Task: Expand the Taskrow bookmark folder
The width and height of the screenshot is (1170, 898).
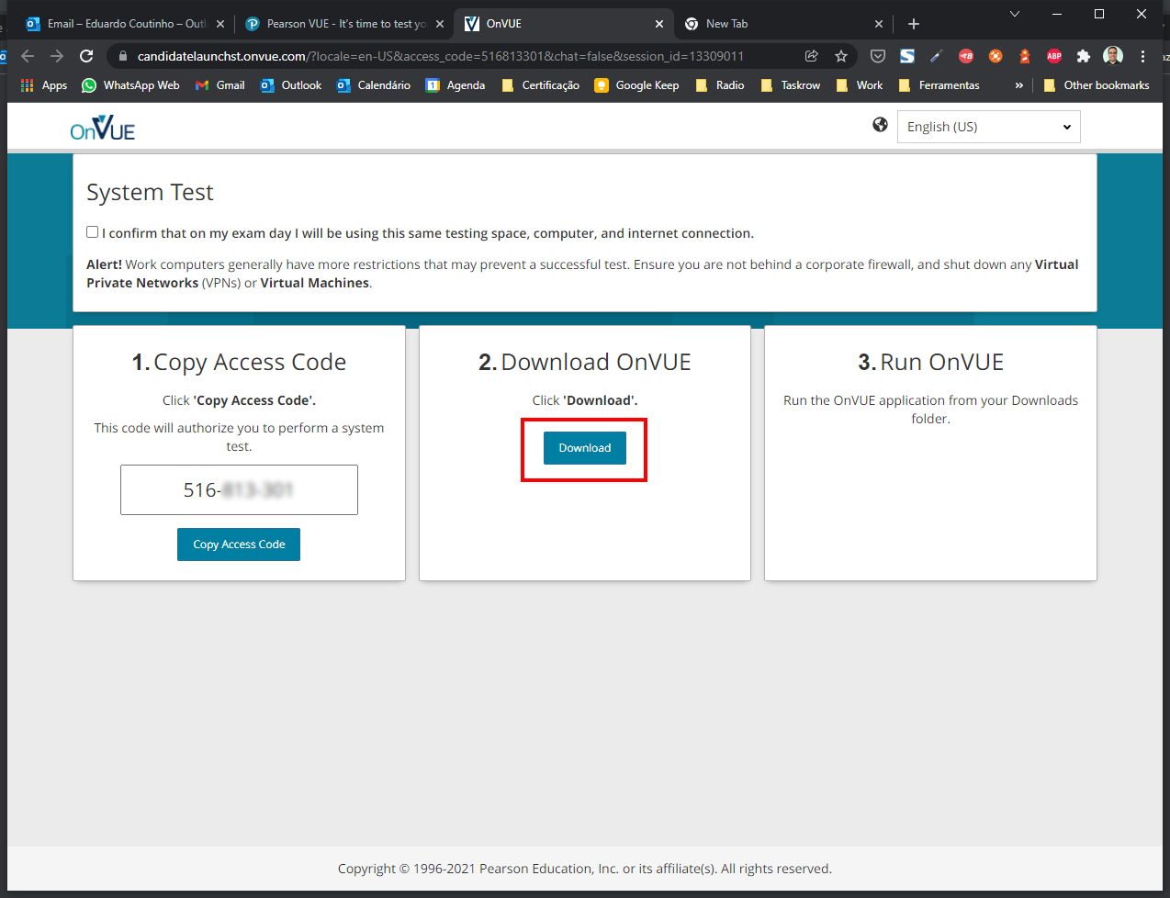Action: (x=791, y=85)
